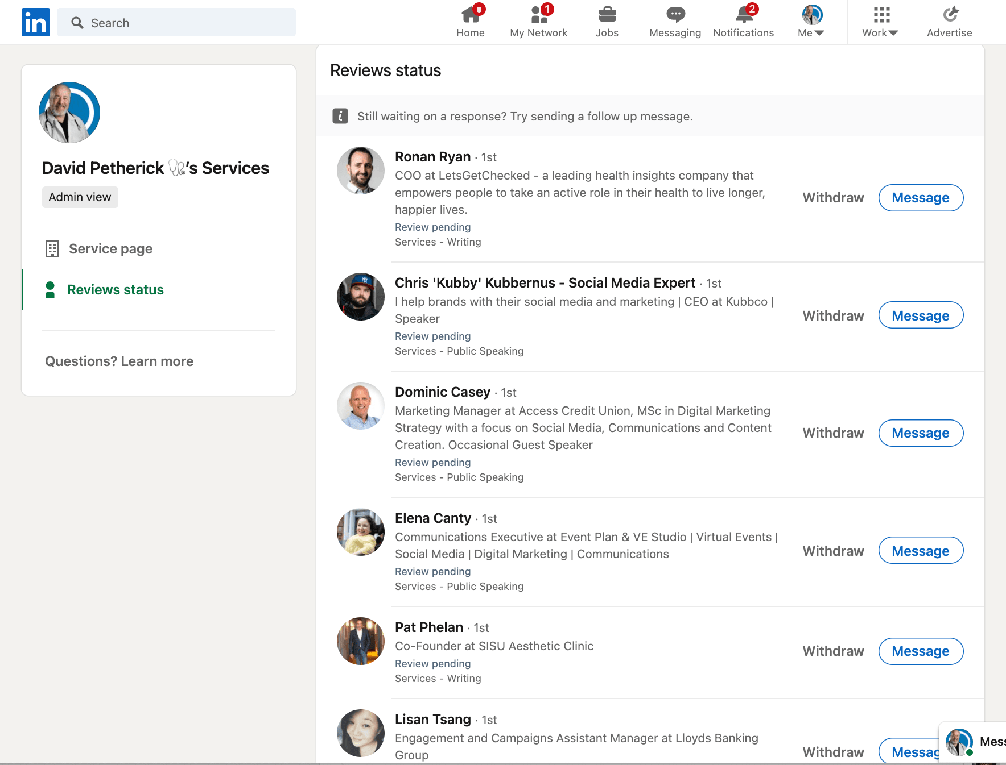Image resolution: width=1006 pixels, height=765 pixels.
Task: Open Pat Phelan's avatar
Action: click(361, 641)
